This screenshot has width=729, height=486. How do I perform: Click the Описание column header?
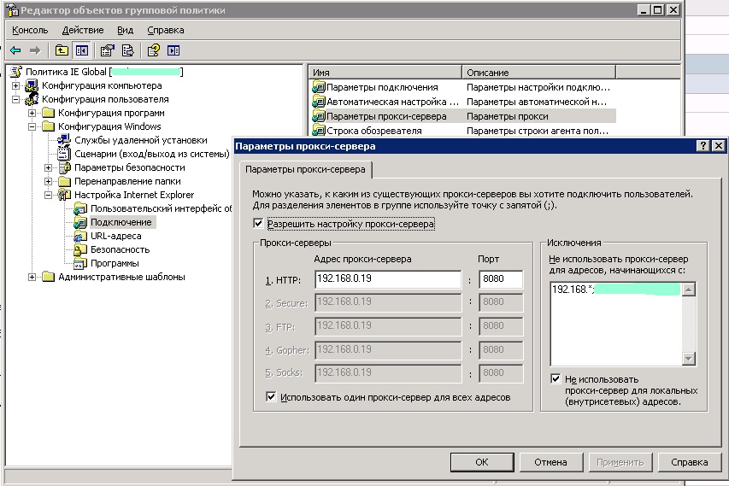pyautogui.click(x=539, y=73)
